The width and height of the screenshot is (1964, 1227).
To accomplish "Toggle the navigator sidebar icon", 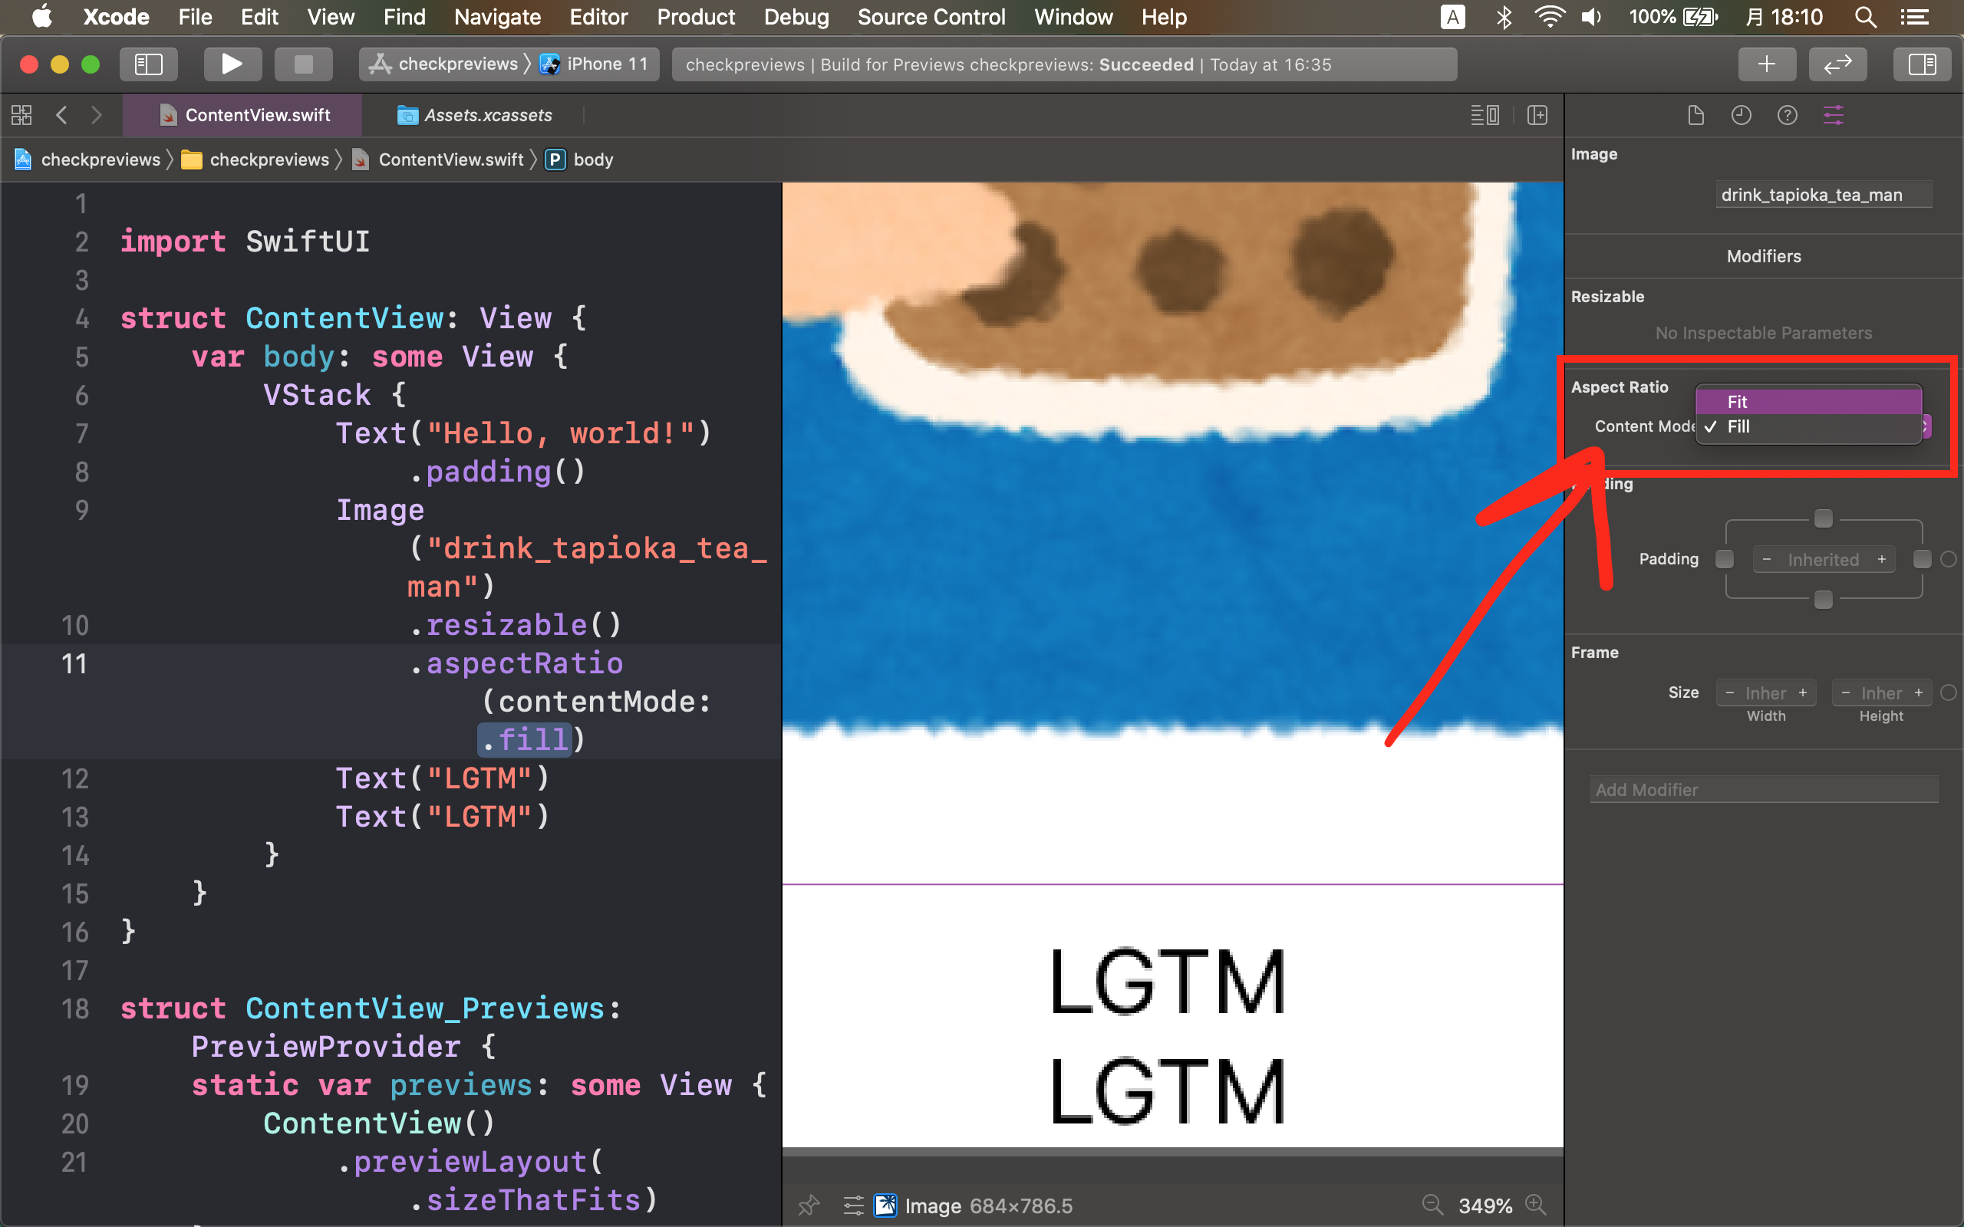I will [x=149, y=64].
